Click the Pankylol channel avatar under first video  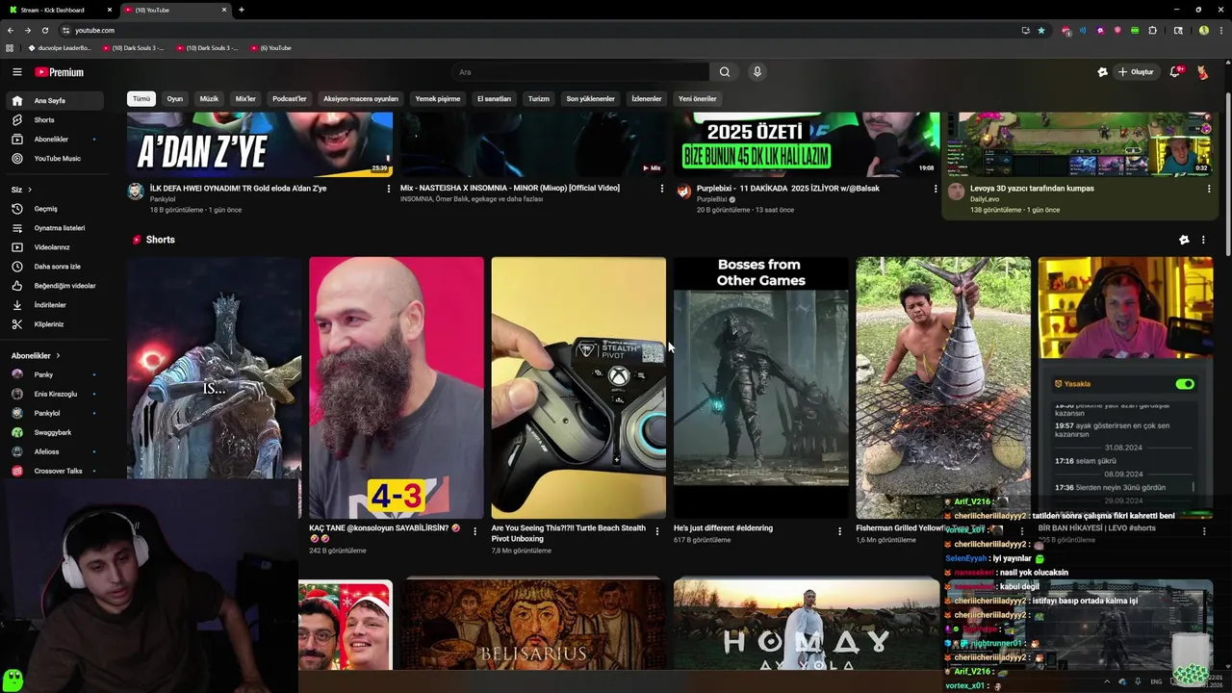click(x=136, y=192)
